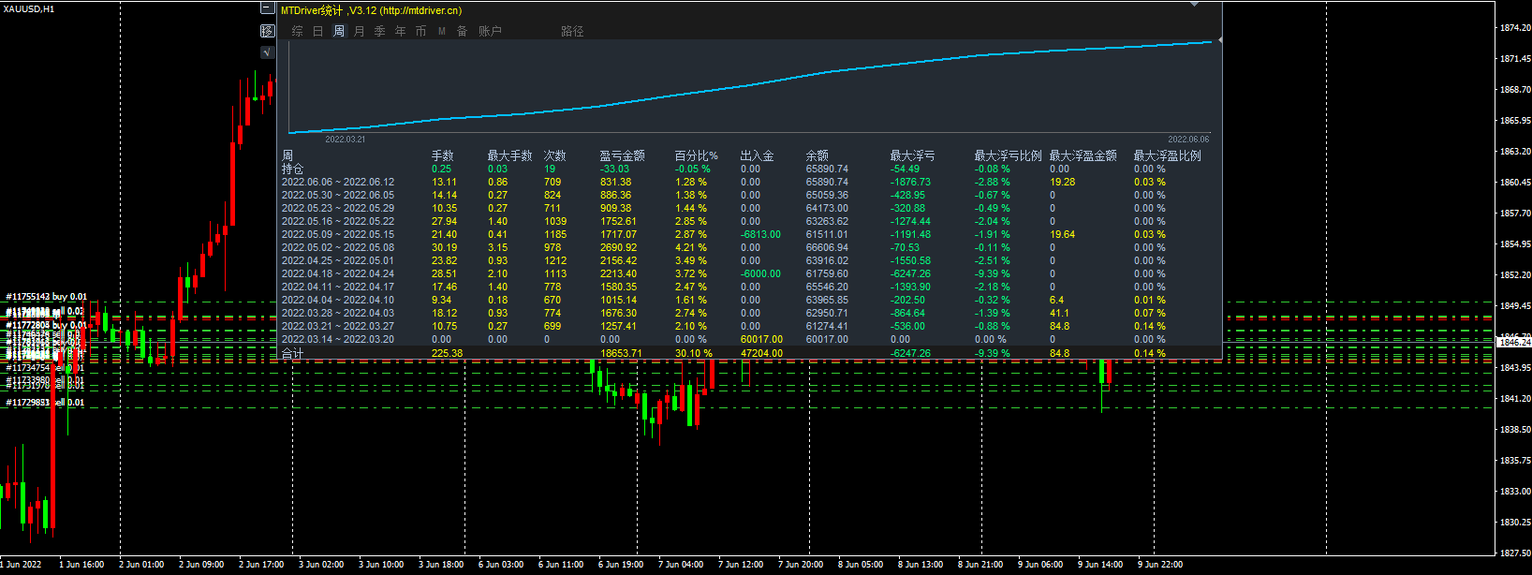Select week row 2022.04.04 ~ 2022.04.10
This screenshot has height=575, width=1532.
338,300
